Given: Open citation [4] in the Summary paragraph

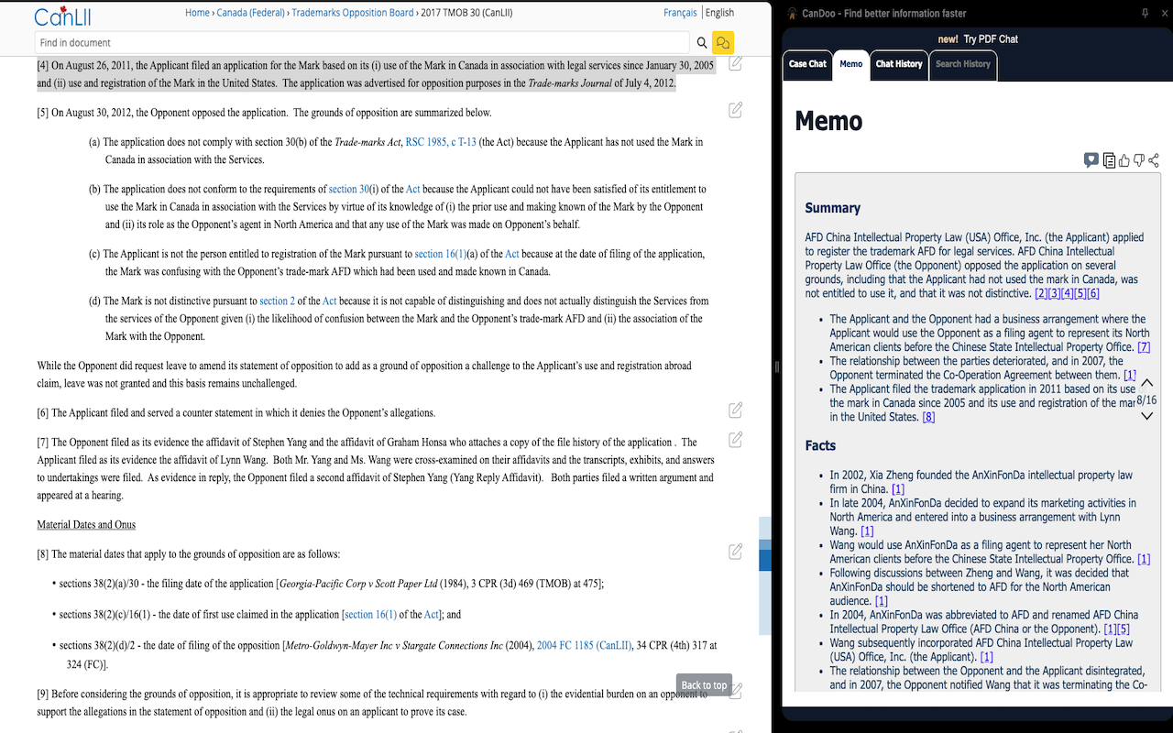Looking at the screenshot, I should tap(1067, 293).
